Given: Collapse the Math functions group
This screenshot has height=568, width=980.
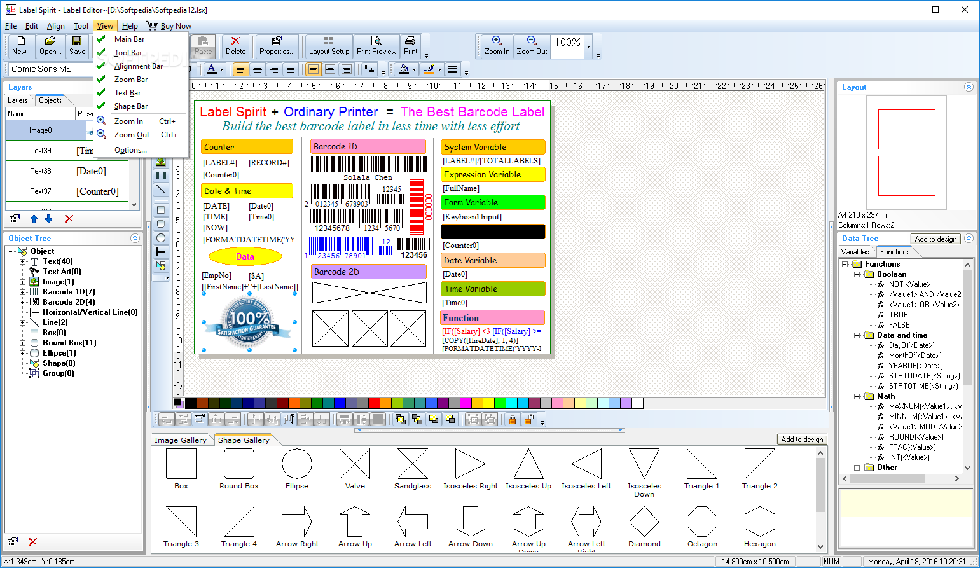Looking at the screenshot, I should pyautogui.click(x=857, y=396).
